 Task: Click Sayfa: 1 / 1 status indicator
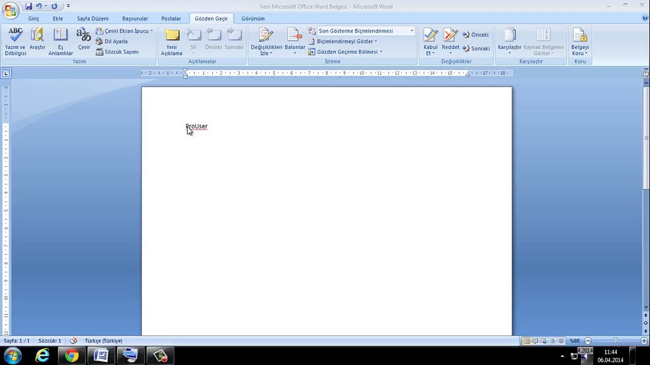click(x=17, y=341)
